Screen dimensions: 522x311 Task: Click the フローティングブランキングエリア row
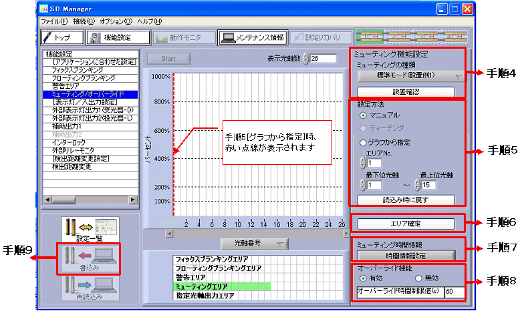click(258, 268)
